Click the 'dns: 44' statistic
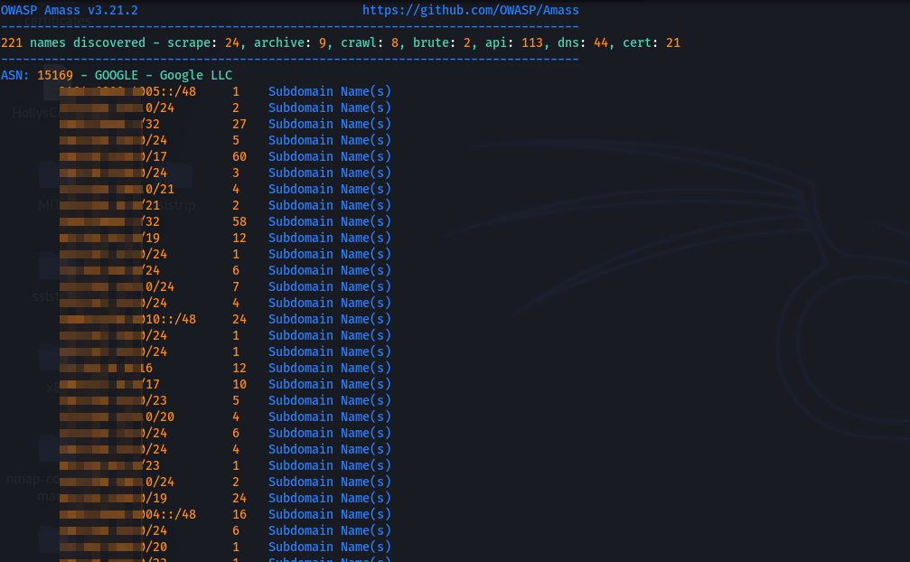 (x=583, y=42)
